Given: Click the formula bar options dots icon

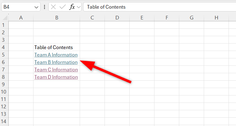Looking at the screenshot, I should 45,7.
